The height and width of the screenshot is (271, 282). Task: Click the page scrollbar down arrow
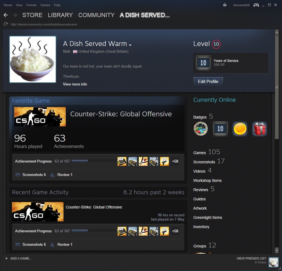tap(277, 251)
